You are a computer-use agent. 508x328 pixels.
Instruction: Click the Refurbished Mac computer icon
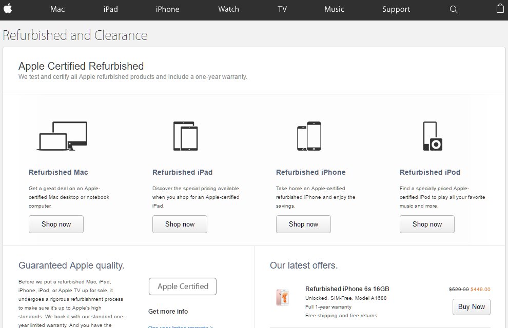62,136
